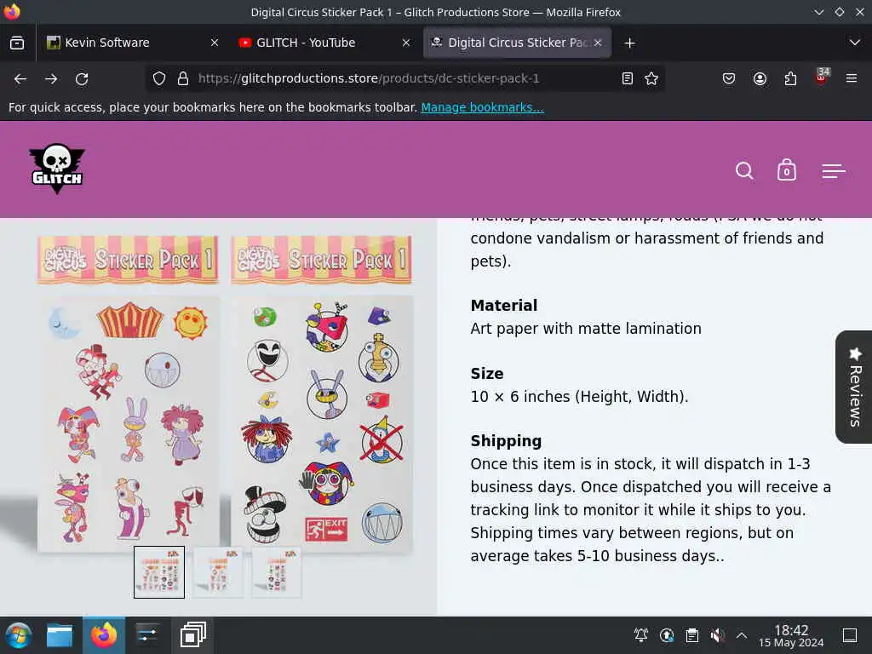The width and height of the screenshot is (872, 654).
Task: Open the clock showing 18:42
Action: [791, 635]
